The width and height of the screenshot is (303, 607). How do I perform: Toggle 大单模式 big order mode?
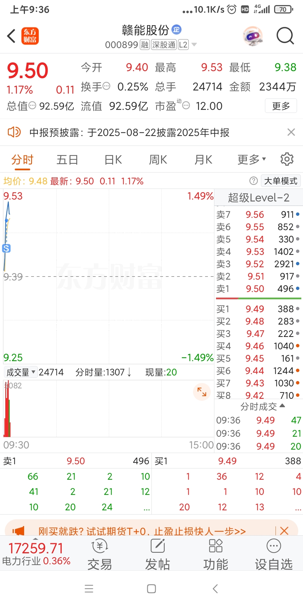[x=281, y=181]
